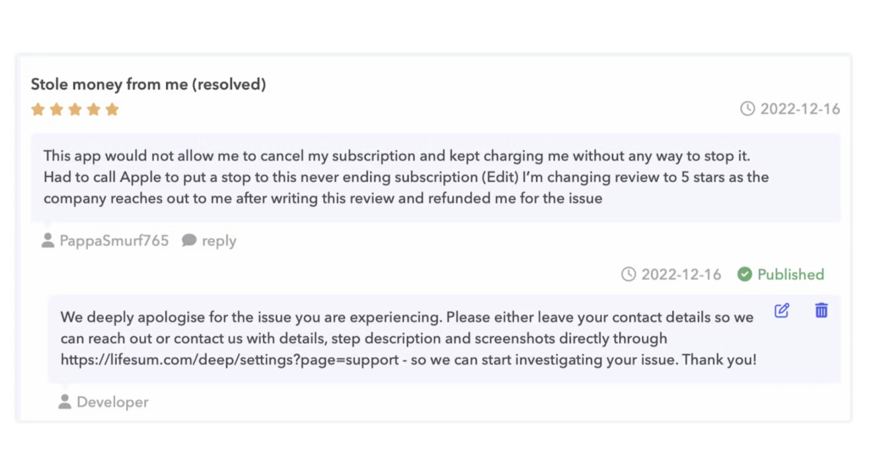The width and height of the screenshot is (873, 465).
Task: Click the fifth rating star
Action: pos(112,109)
